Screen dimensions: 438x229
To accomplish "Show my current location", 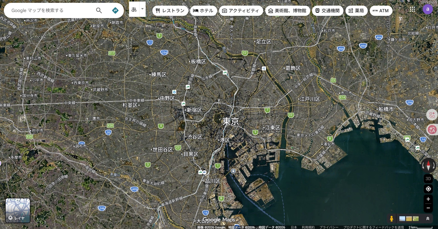I will [428, 189].
